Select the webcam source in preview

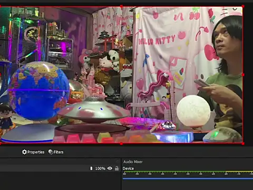click(x=121, y=75)
